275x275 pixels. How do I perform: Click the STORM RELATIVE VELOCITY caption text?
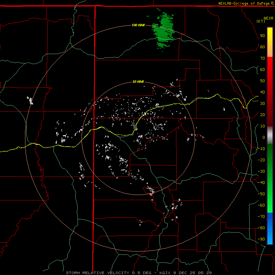[98, 273]
